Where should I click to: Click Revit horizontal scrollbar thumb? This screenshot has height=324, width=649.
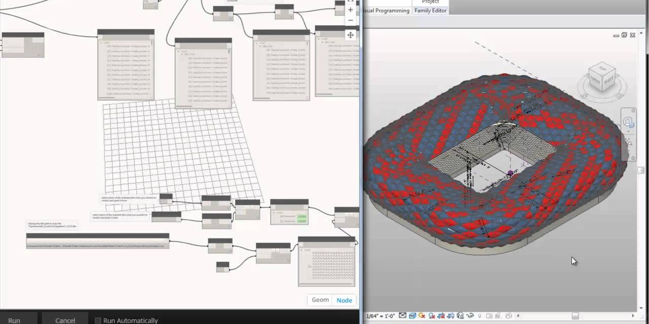pyautogui.click(x=575, y=315)
